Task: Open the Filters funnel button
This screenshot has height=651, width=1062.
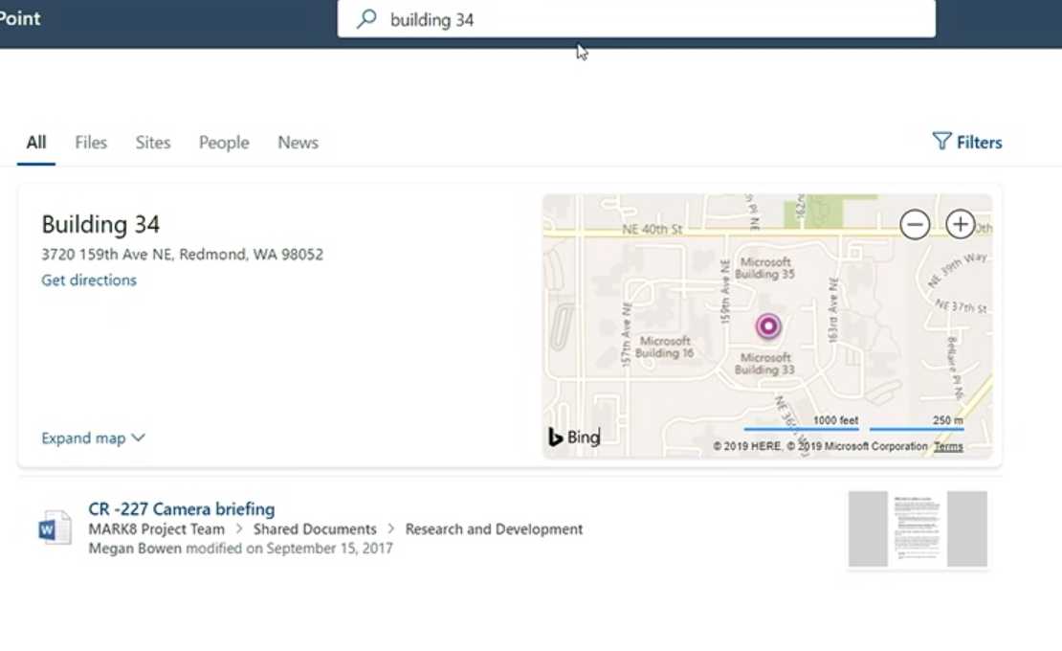Action: pyautogui.click(x=967, y=142)
